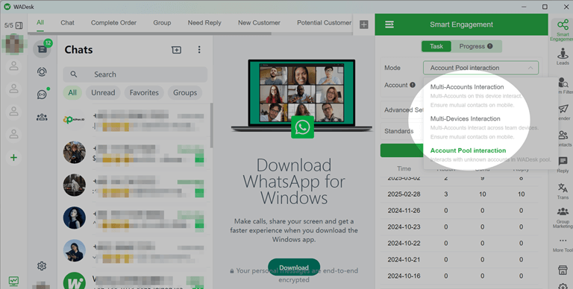Open the Chat tab
Image resolution: width=573 pixels, height=289 pixels.
pos(68,22)
